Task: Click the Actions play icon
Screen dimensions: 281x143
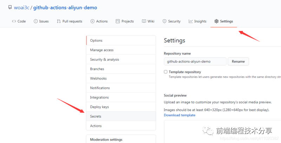Action: pyautogui.click(x=92, y=21)
